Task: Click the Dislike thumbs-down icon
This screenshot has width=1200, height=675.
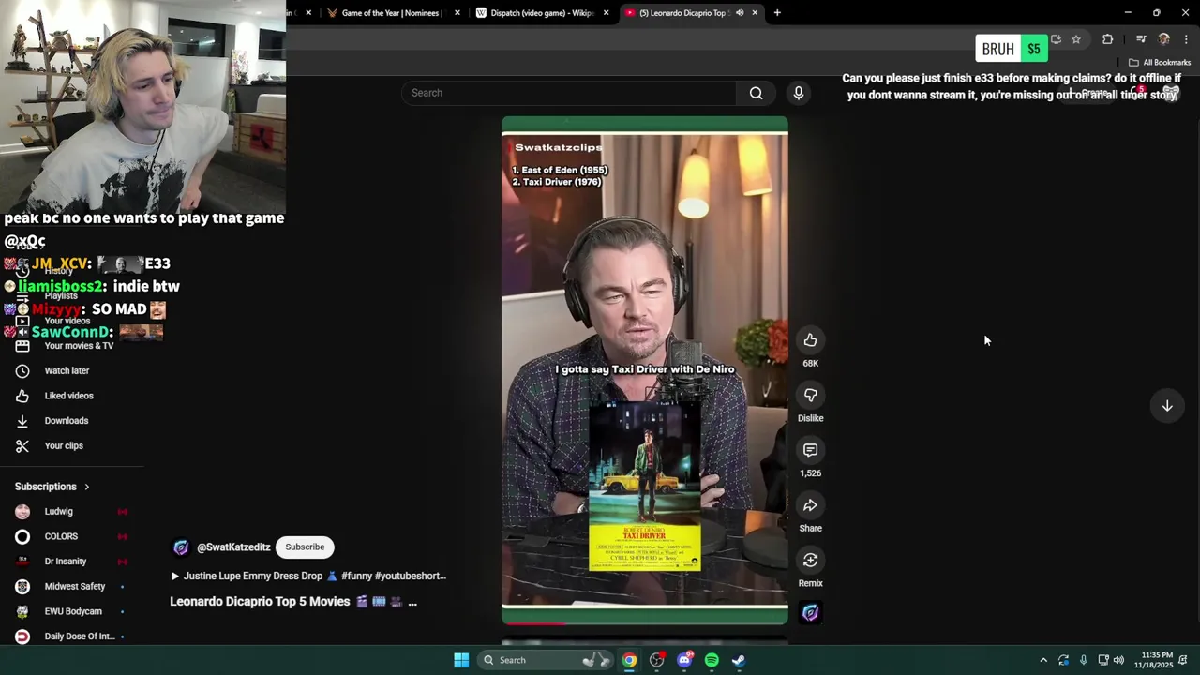Action: point(810,396)
